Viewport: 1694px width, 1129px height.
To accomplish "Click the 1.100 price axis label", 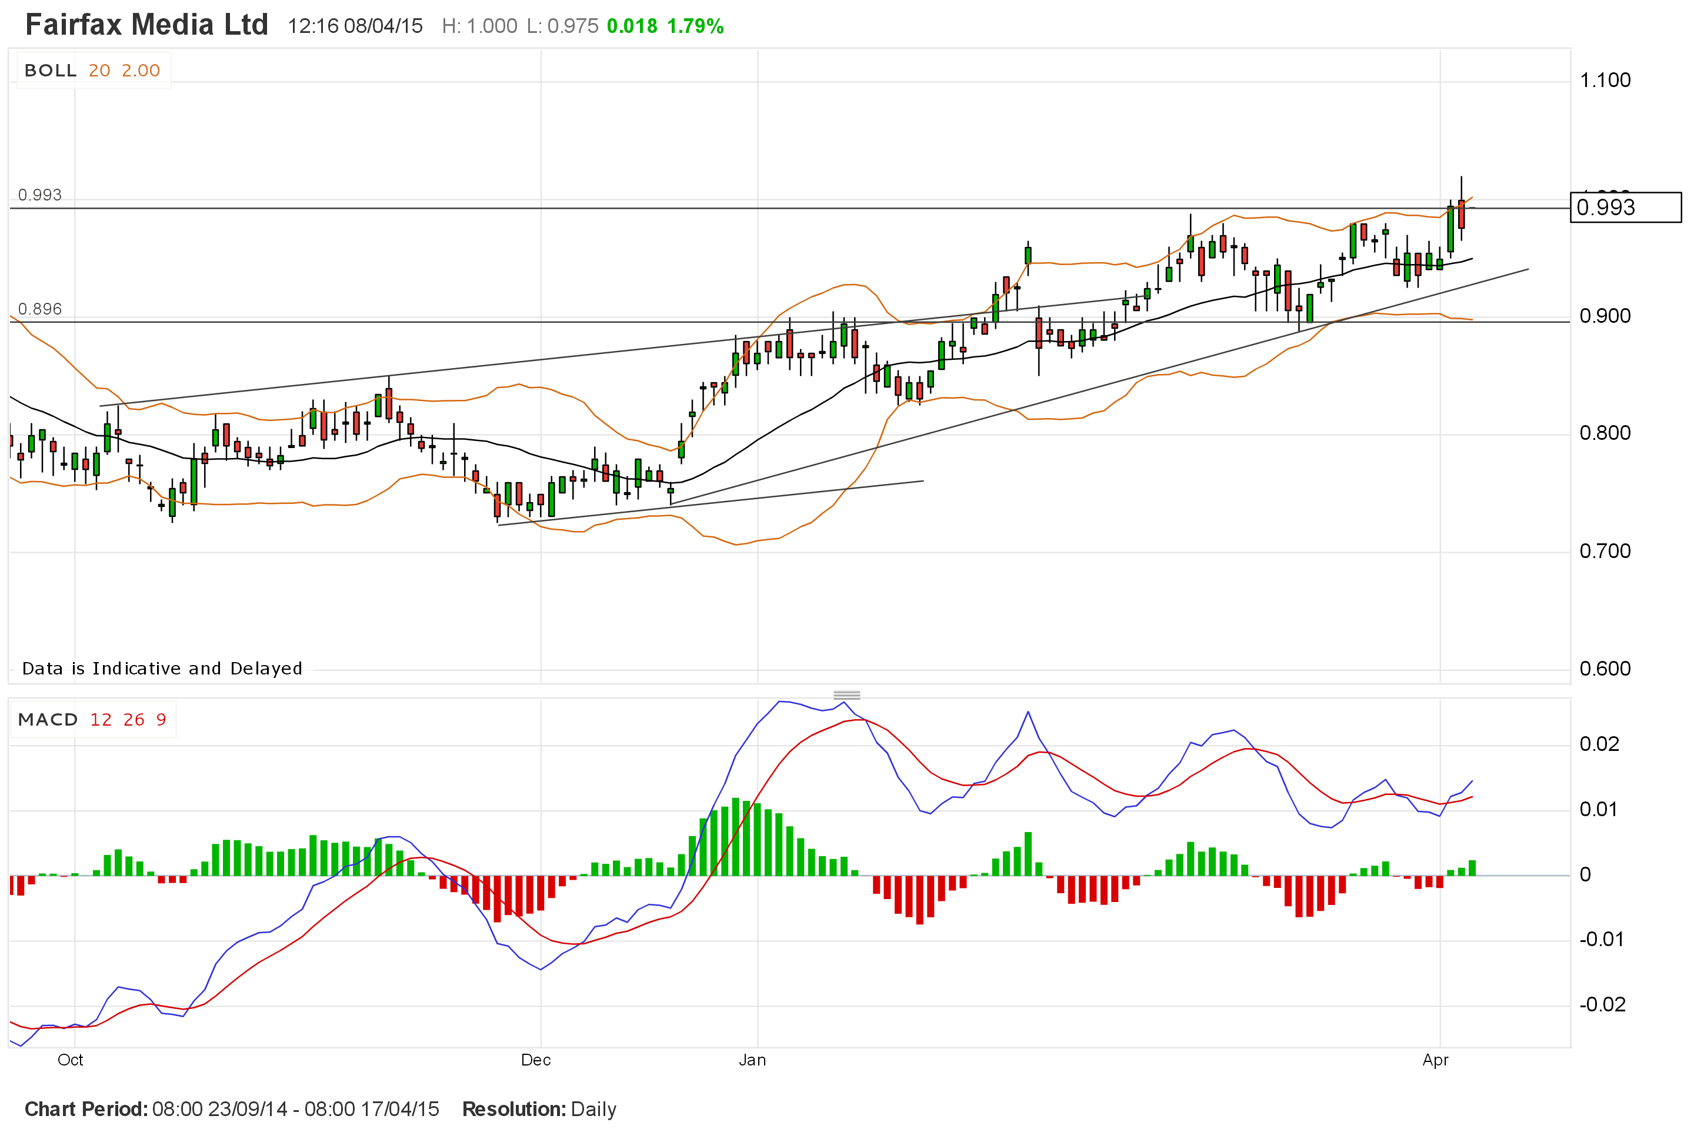I will click(1605, 80).
